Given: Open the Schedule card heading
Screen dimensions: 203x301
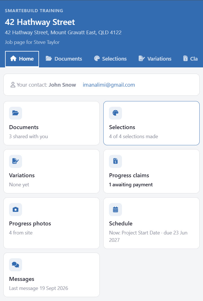Looking at the screenshot, I should (121, 223).
